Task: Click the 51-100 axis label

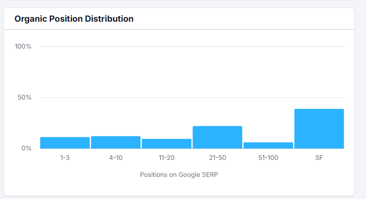Action: tap(268, 158)
